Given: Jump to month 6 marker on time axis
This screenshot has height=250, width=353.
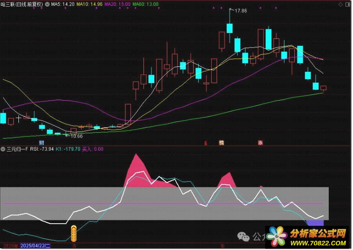Looking at the screenshot, I should [223, 246].
